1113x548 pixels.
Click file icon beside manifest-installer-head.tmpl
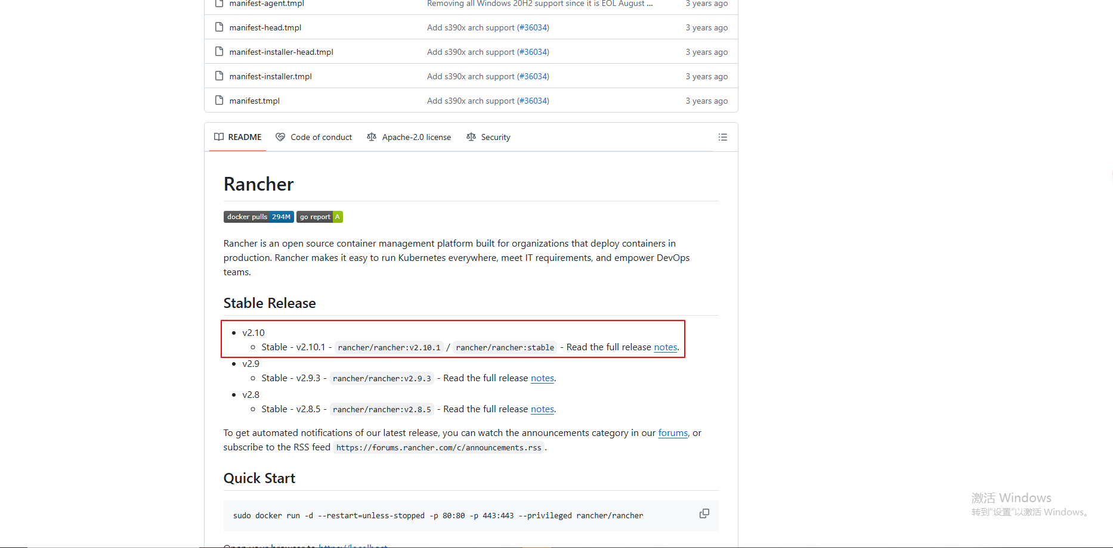(219, 52)
